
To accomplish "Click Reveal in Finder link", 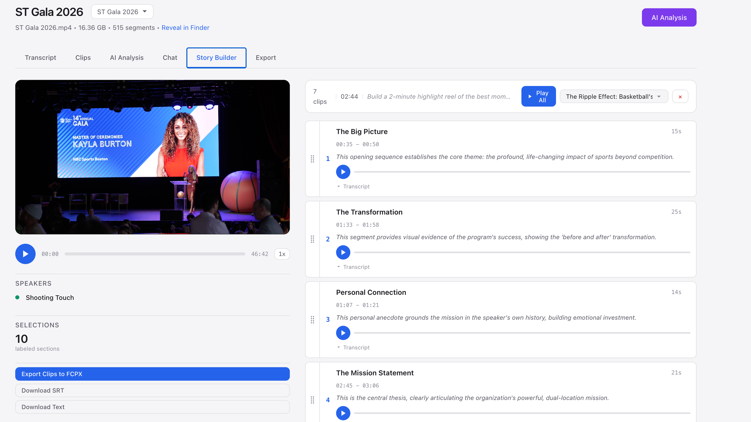I will pos(185,28).
